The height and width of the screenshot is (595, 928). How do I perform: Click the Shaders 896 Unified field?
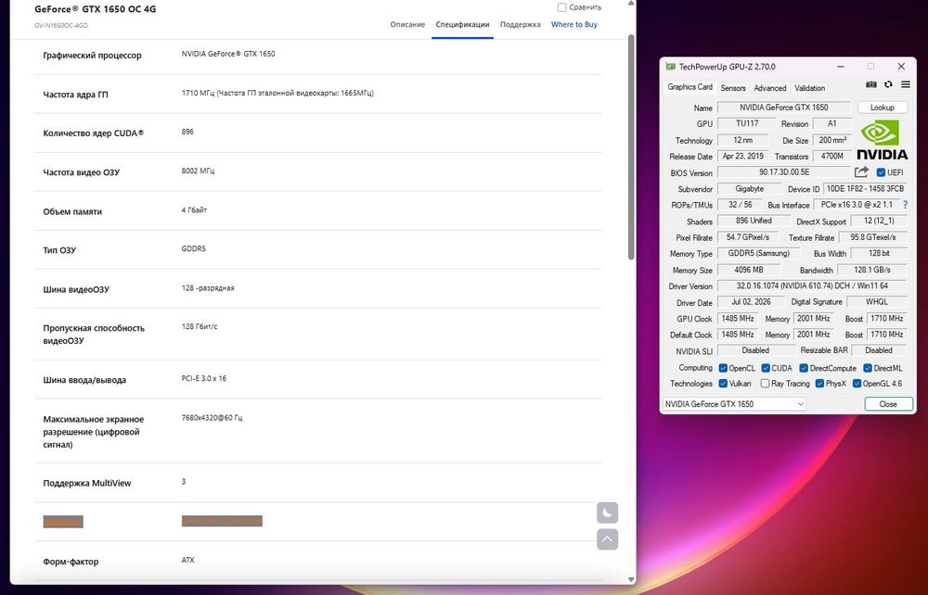[754, 221]
